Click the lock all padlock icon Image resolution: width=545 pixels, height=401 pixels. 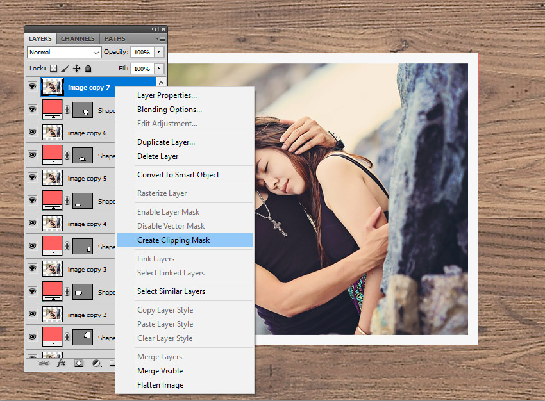click(88, 69)
